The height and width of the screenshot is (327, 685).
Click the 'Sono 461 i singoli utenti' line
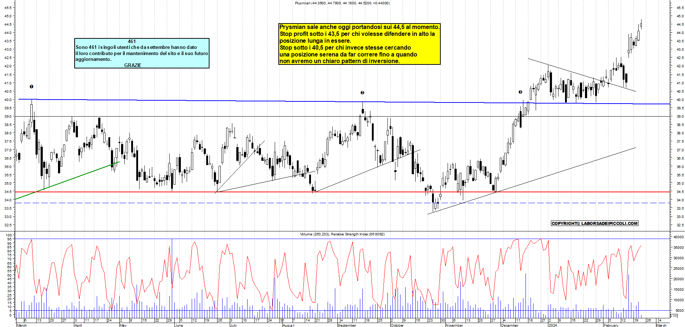tap(136, 47)
